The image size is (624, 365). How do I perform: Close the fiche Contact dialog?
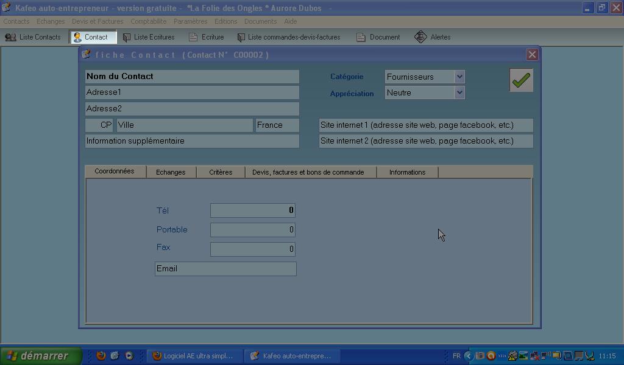[x=532, y=55]
